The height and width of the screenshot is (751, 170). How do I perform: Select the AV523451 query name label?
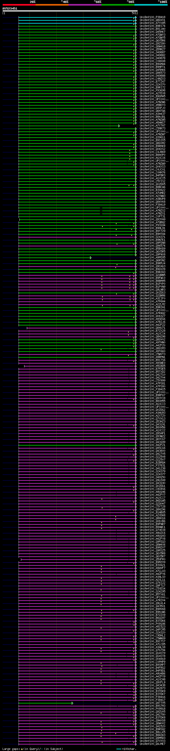(x=10, y=9)
